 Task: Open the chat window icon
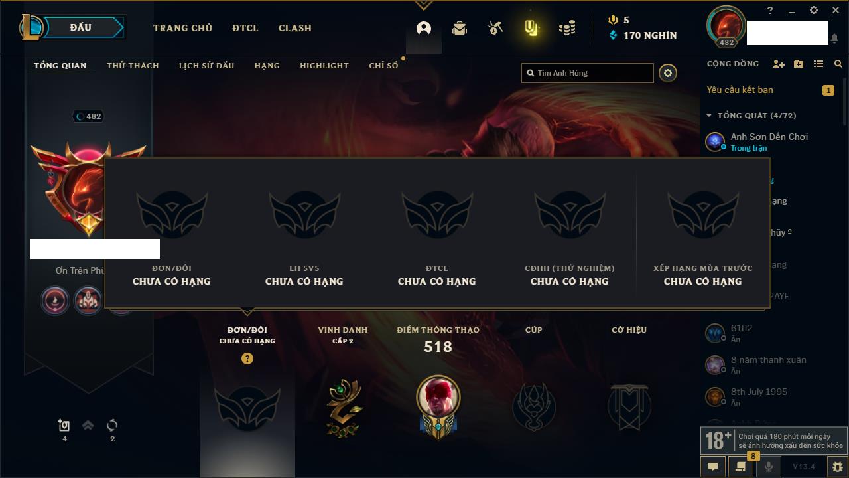click(x=713, y=467)
